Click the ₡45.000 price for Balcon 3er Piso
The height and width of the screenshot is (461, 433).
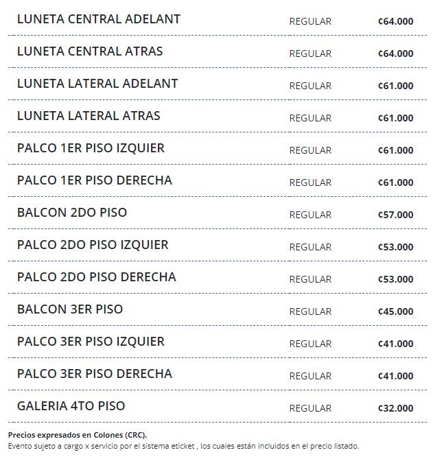[396, 311]
